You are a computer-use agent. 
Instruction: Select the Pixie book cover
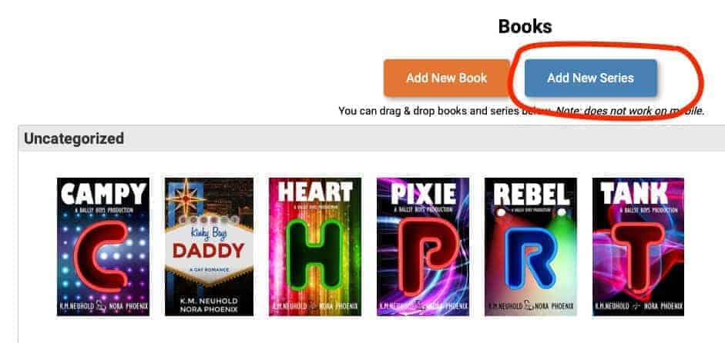(x=423, y=247)
